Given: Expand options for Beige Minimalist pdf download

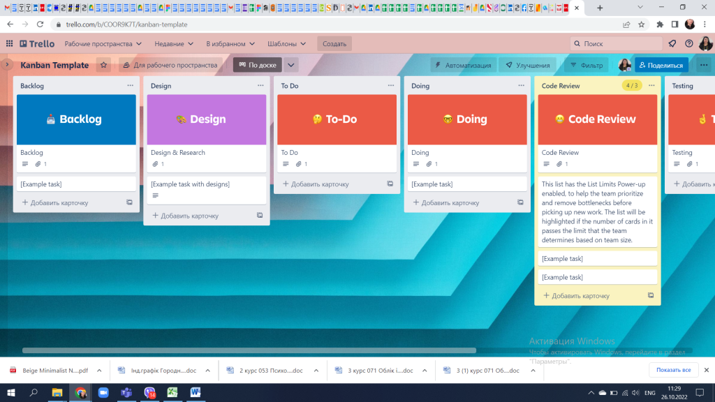Looking at the screenshot, I should [99, 371].
